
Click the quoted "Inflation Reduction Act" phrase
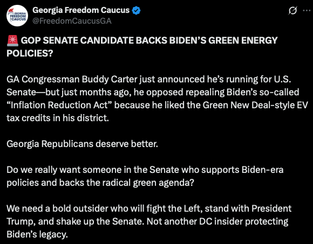tap(60, 105)
